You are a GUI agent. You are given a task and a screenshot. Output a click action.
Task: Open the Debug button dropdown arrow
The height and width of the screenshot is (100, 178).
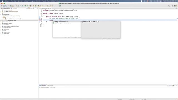tap(24, 6)
